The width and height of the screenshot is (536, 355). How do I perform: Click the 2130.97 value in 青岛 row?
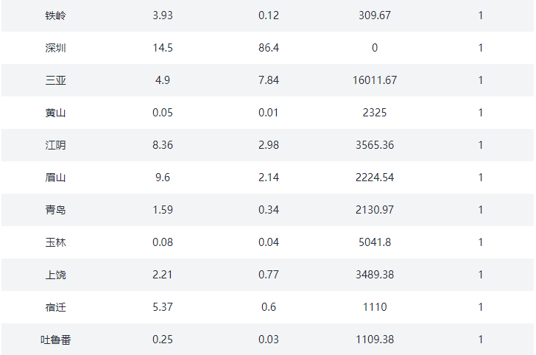coord(375,210)
